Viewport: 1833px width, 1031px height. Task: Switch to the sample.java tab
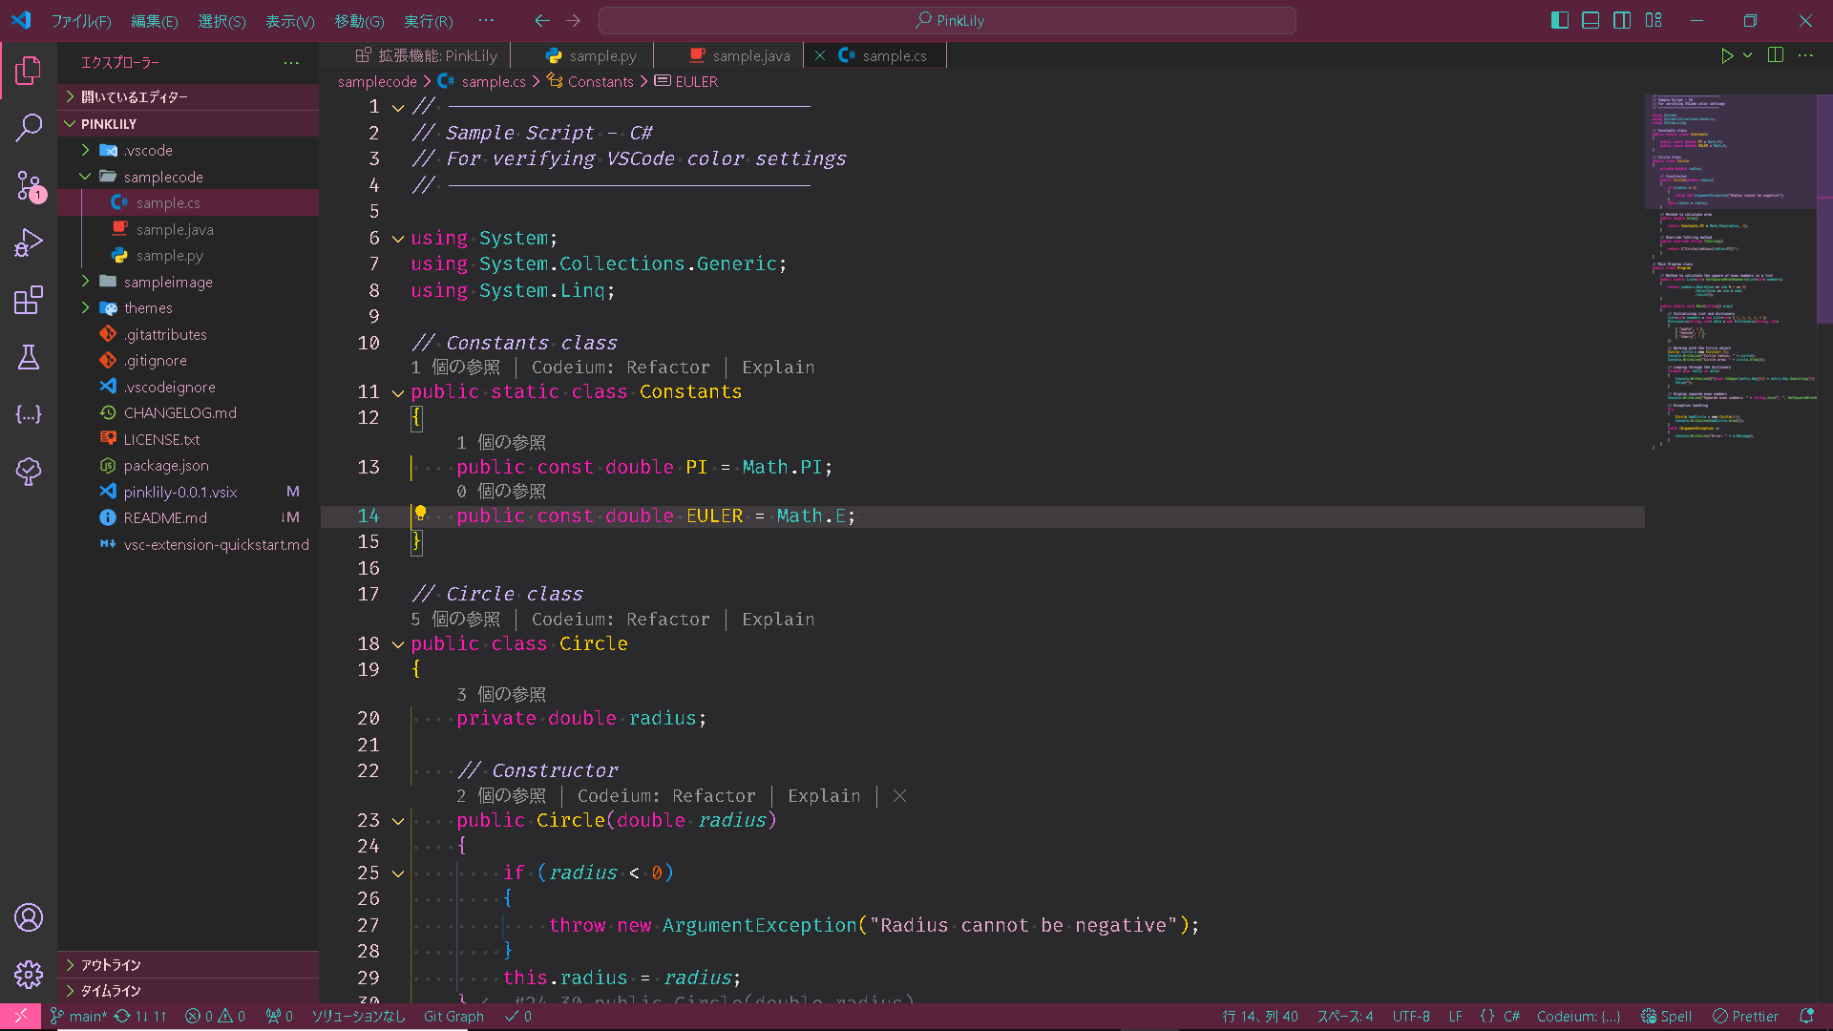click(750, 55)
